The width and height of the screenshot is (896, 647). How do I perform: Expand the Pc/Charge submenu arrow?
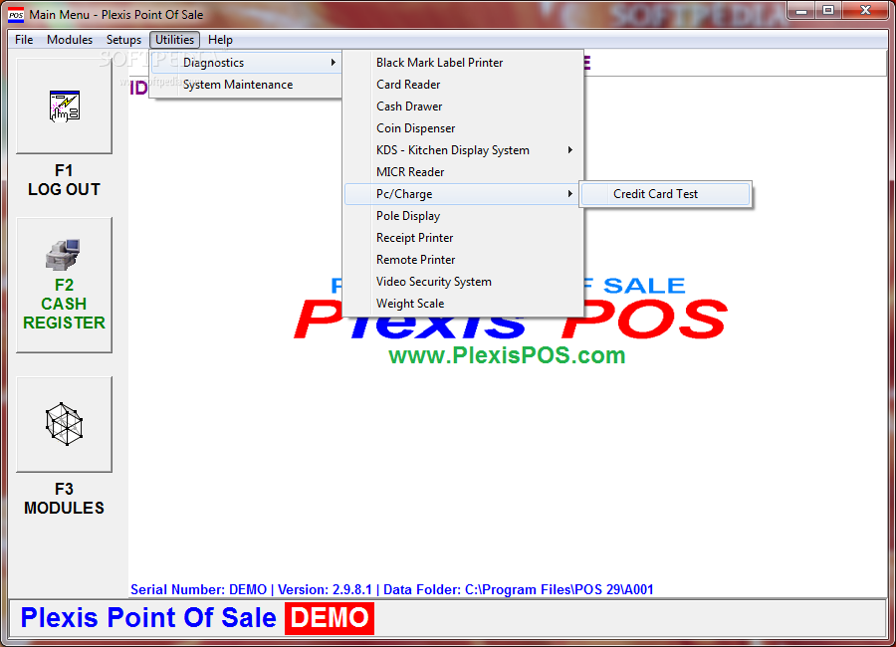(x=569, y=194)
